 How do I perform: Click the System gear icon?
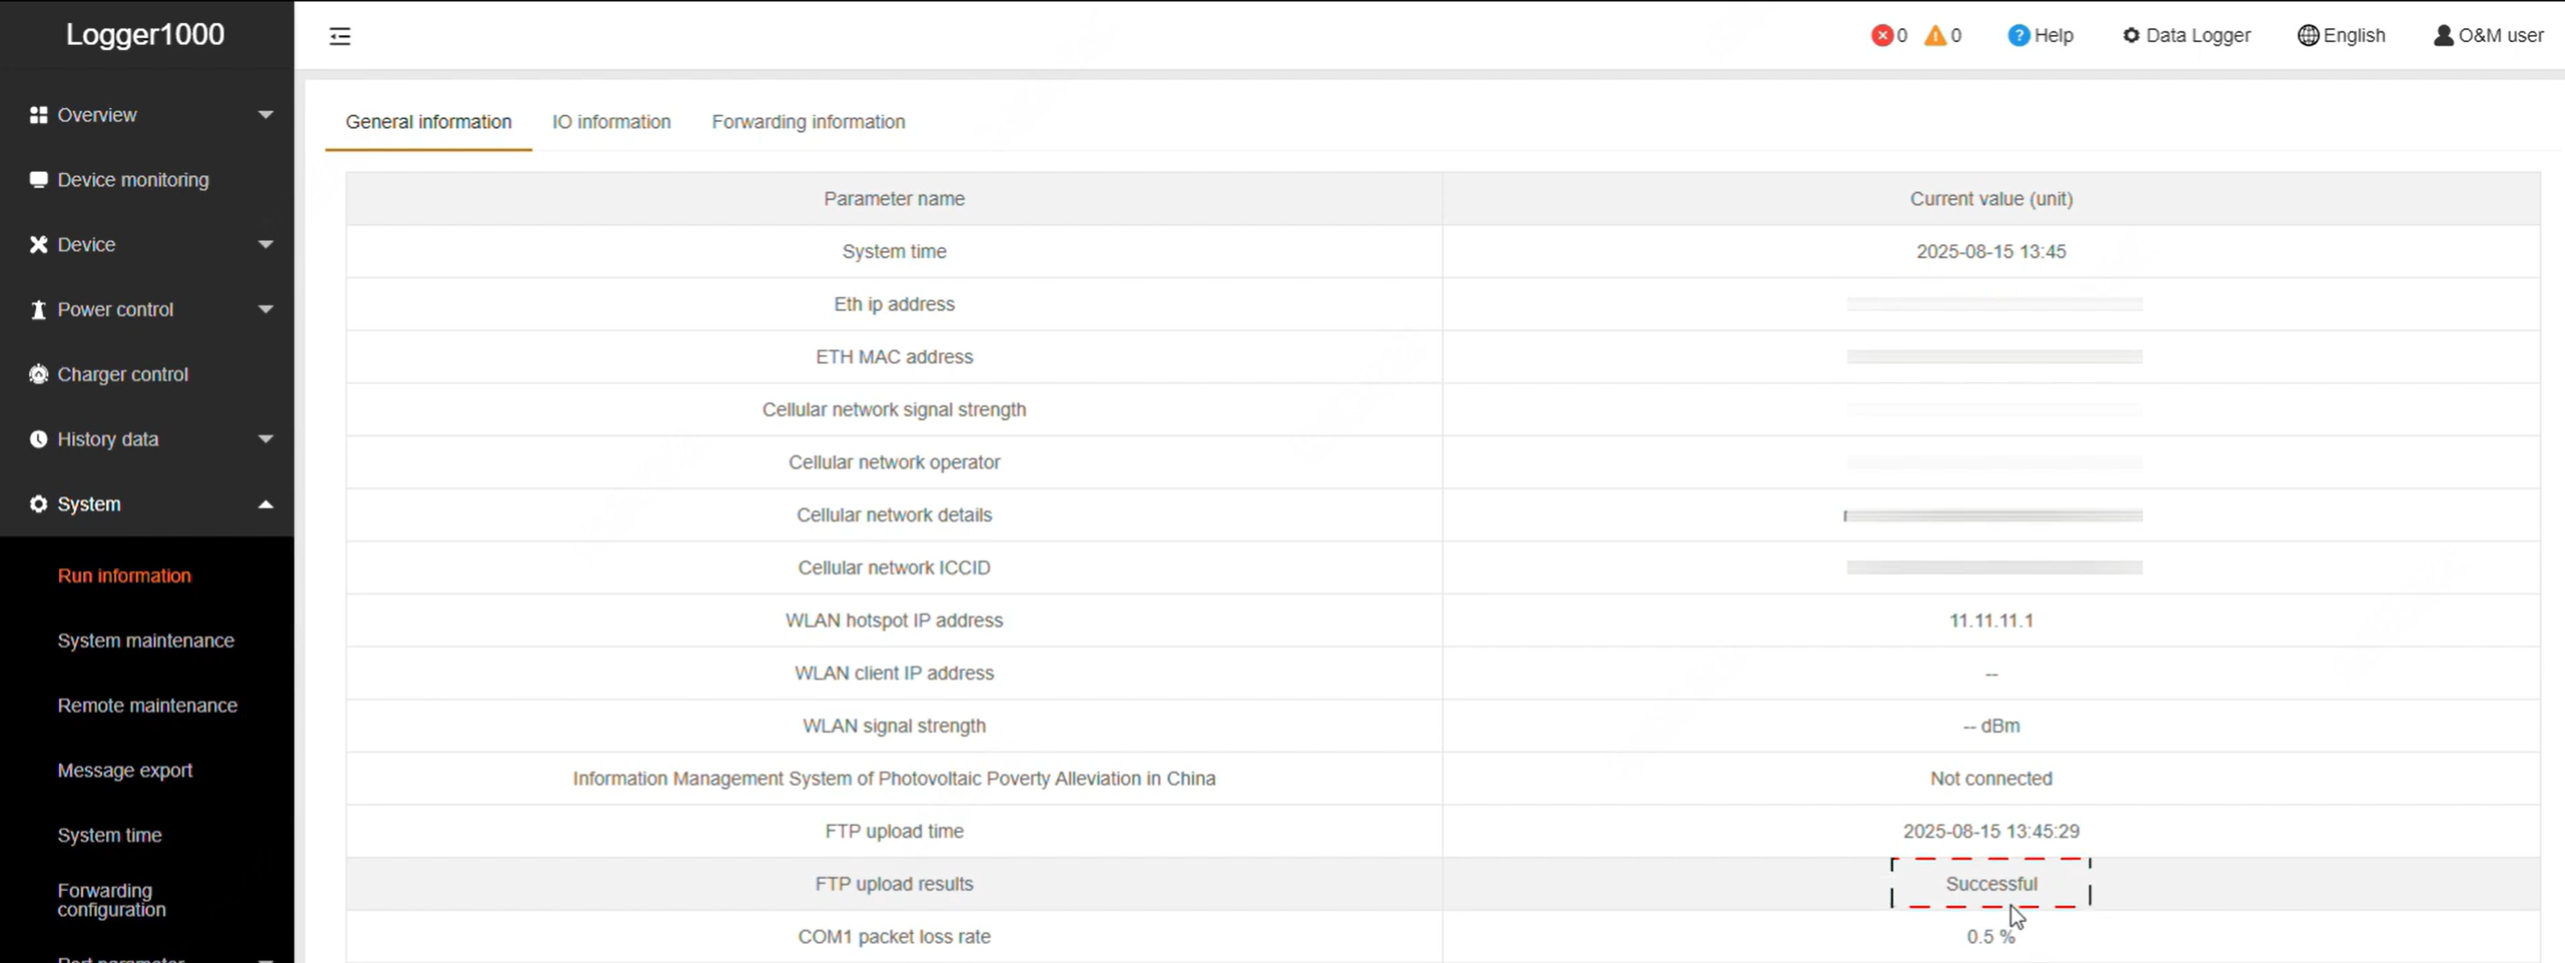[38, 503]
